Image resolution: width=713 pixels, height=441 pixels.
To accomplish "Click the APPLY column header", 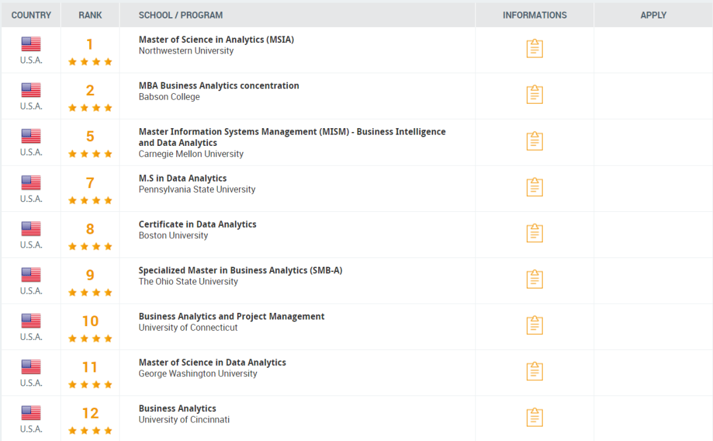I will click(x=653, y=15).
